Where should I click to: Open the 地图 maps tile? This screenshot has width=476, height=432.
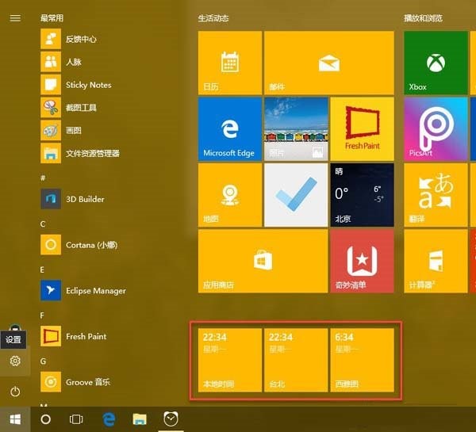point(230,195)
